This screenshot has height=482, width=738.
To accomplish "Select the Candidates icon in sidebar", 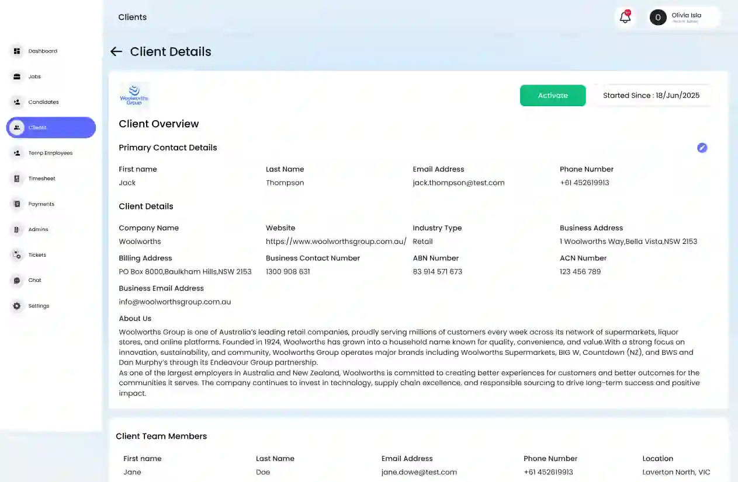I will 17,102.
